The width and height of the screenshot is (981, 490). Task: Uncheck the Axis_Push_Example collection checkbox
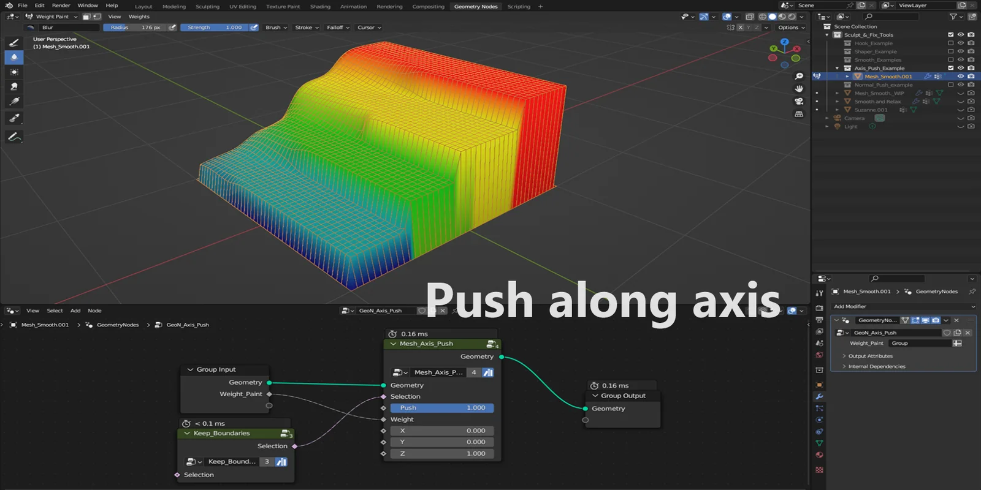[x=951, y=68]
